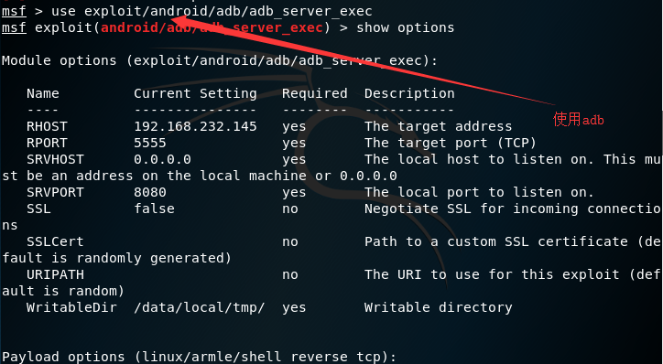Click 'The local port to listen on.' text

coord(479,193)
